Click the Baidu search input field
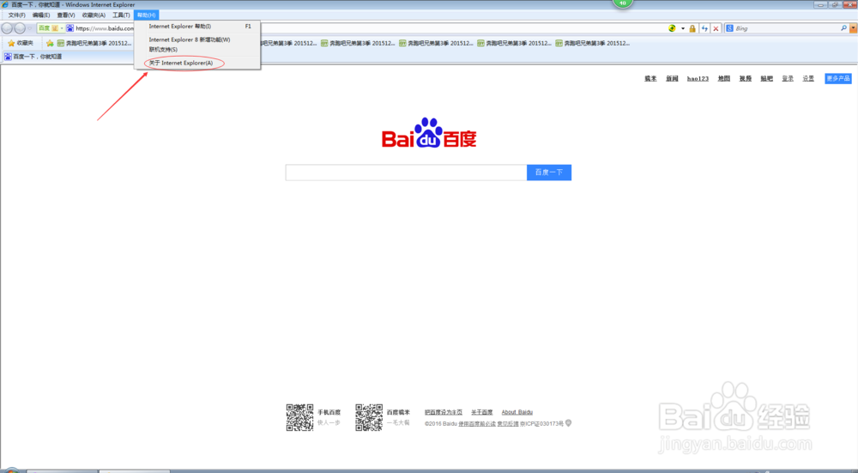Viewport: 858px width, 473px height. (406, 173)
